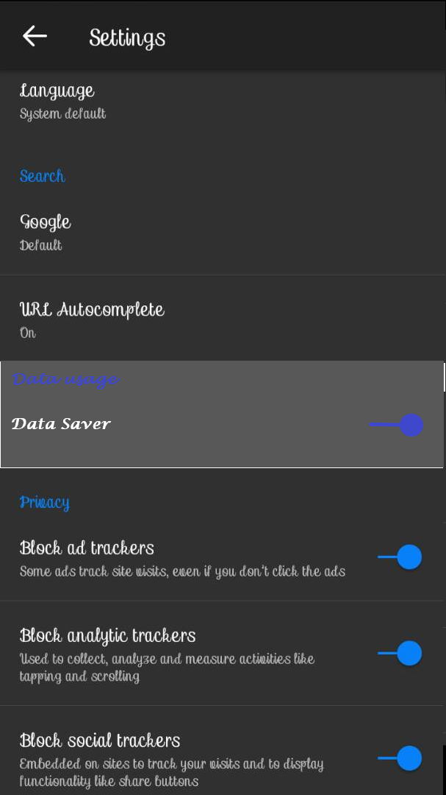Tap the Block ad trackers label

pos(87,548)
